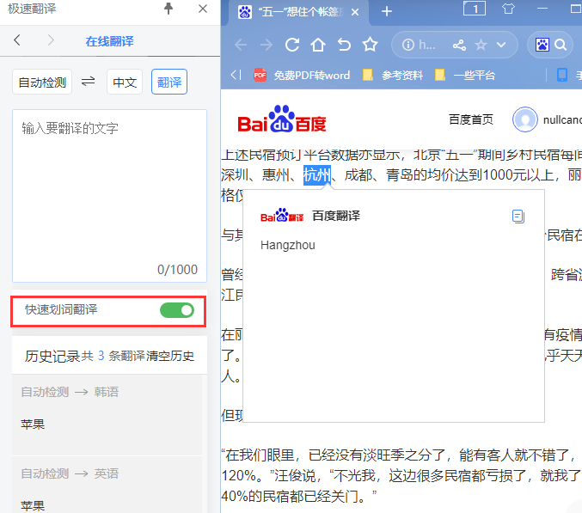The height and width of the screenshot is (513, 582).
Task: Click the highlighted word 杭州
Action: click(x=317, y=174)
